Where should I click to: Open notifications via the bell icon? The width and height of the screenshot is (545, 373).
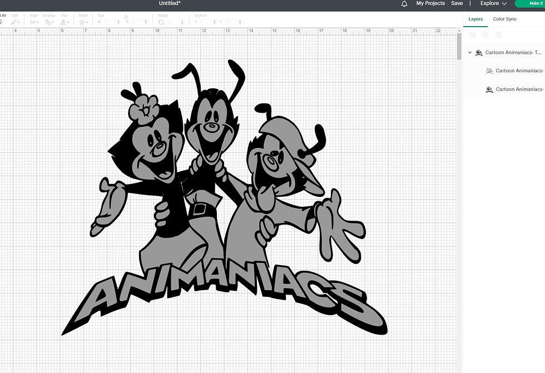404,3
